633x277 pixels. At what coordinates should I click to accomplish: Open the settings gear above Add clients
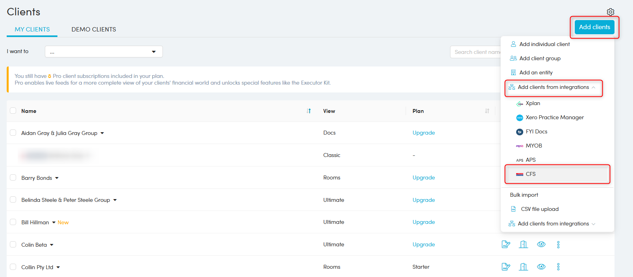[x=610, y=12]
